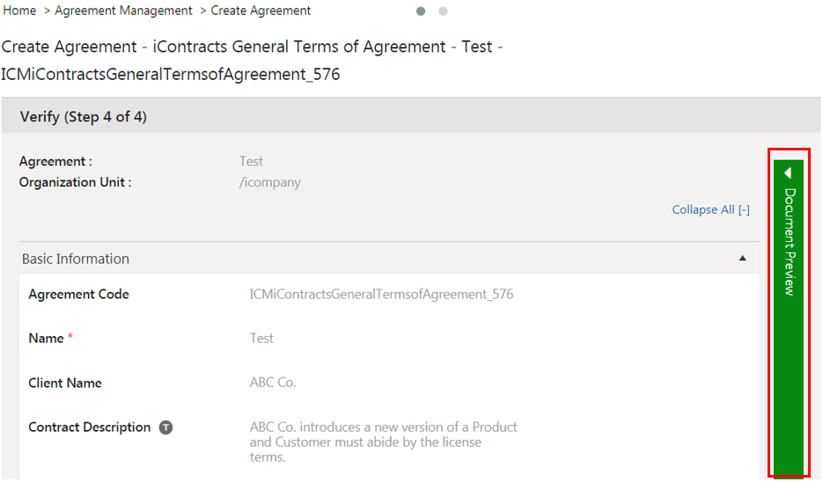Click the Create Agreement breadcrumb
The image size is (823, 482).
tap(261, 11)
